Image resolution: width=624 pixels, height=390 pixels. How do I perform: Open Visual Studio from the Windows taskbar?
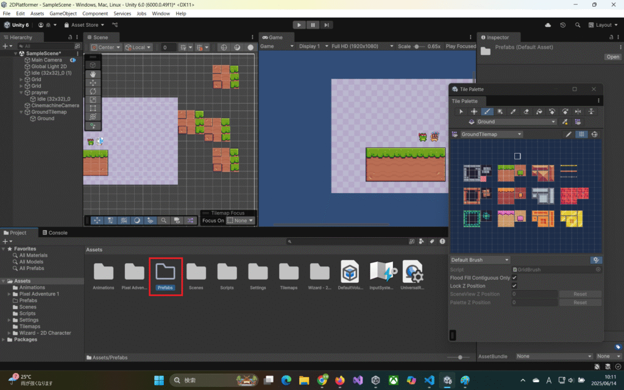(358, 380)
